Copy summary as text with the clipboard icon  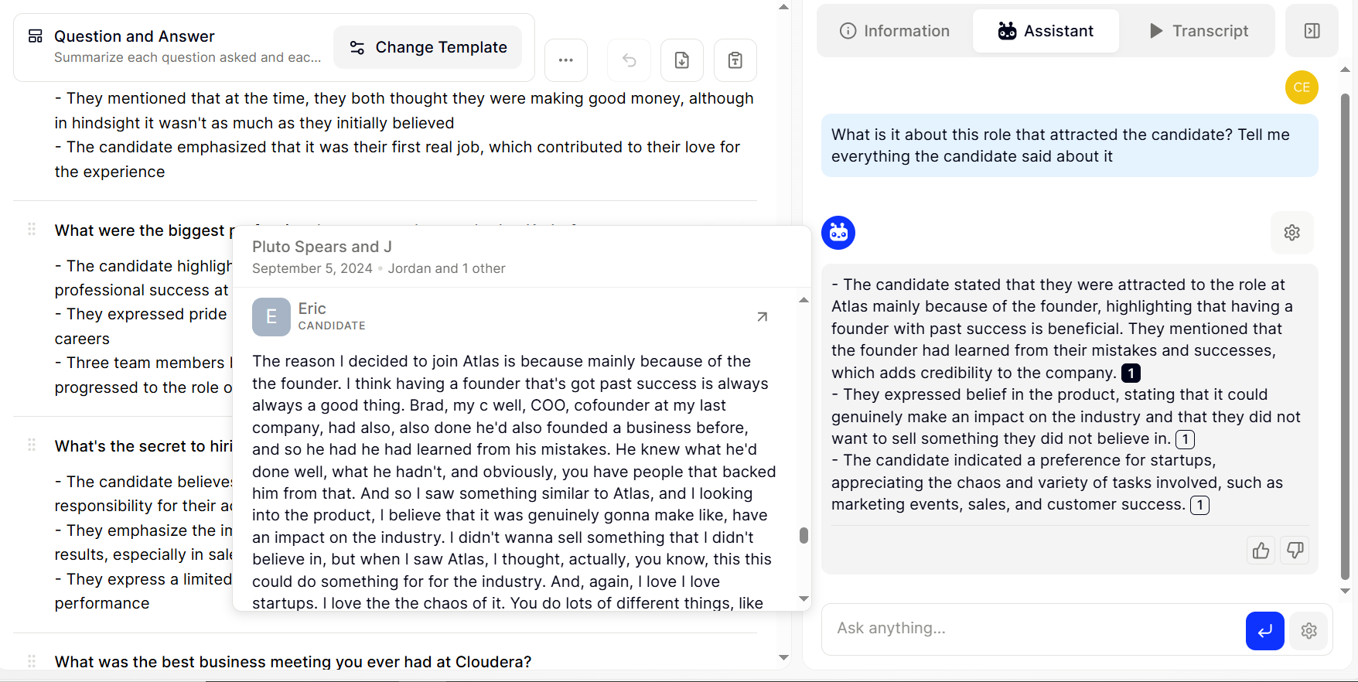point(735,60)
